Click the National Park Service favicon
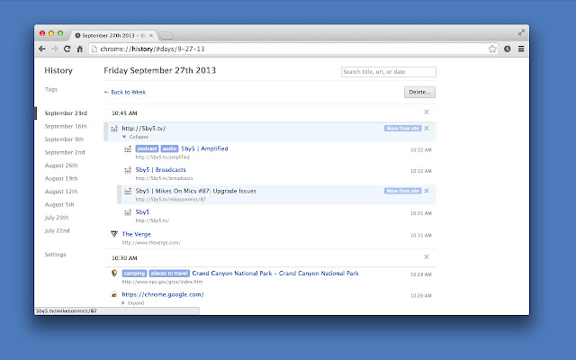 coord(114,274)
